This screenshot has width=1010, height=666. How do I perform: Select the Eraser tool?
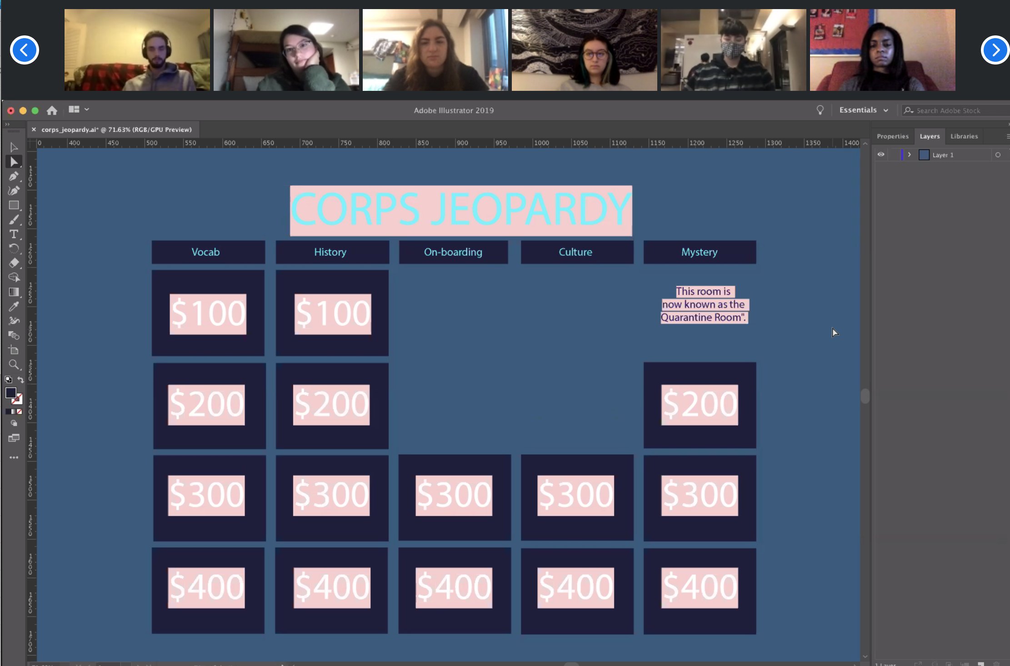click(x=14, y=263)
